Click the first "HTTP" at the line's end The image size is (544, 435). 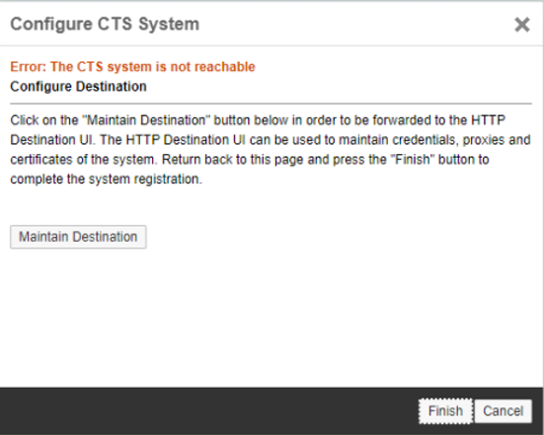(488, 120)
